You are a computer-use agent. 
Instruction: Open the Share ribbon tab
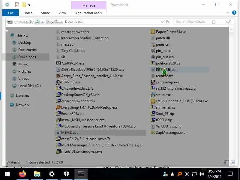46,13
